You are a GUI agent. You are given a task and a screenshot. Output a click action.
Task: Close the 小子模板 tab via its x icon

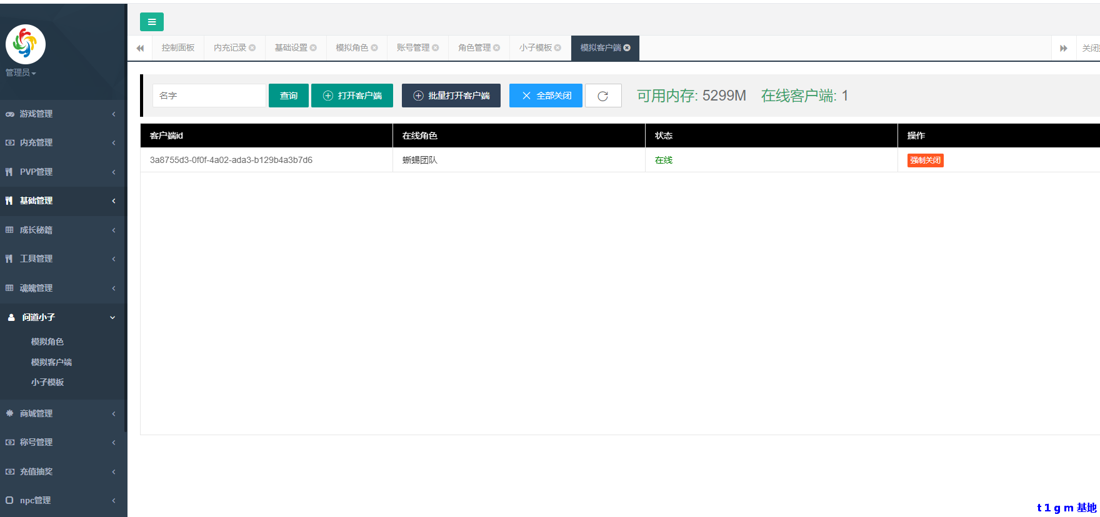point(557,48)
